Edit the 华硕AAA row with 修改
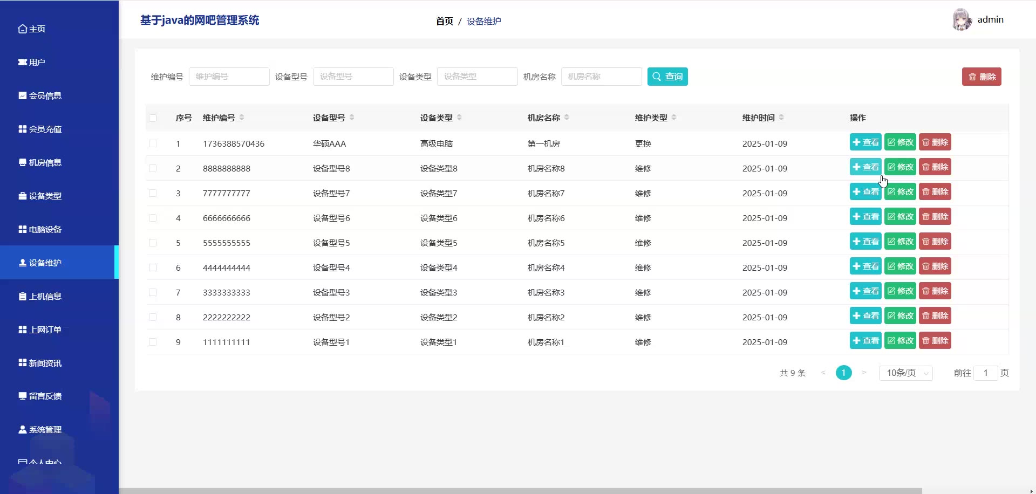 coord(900,142)
